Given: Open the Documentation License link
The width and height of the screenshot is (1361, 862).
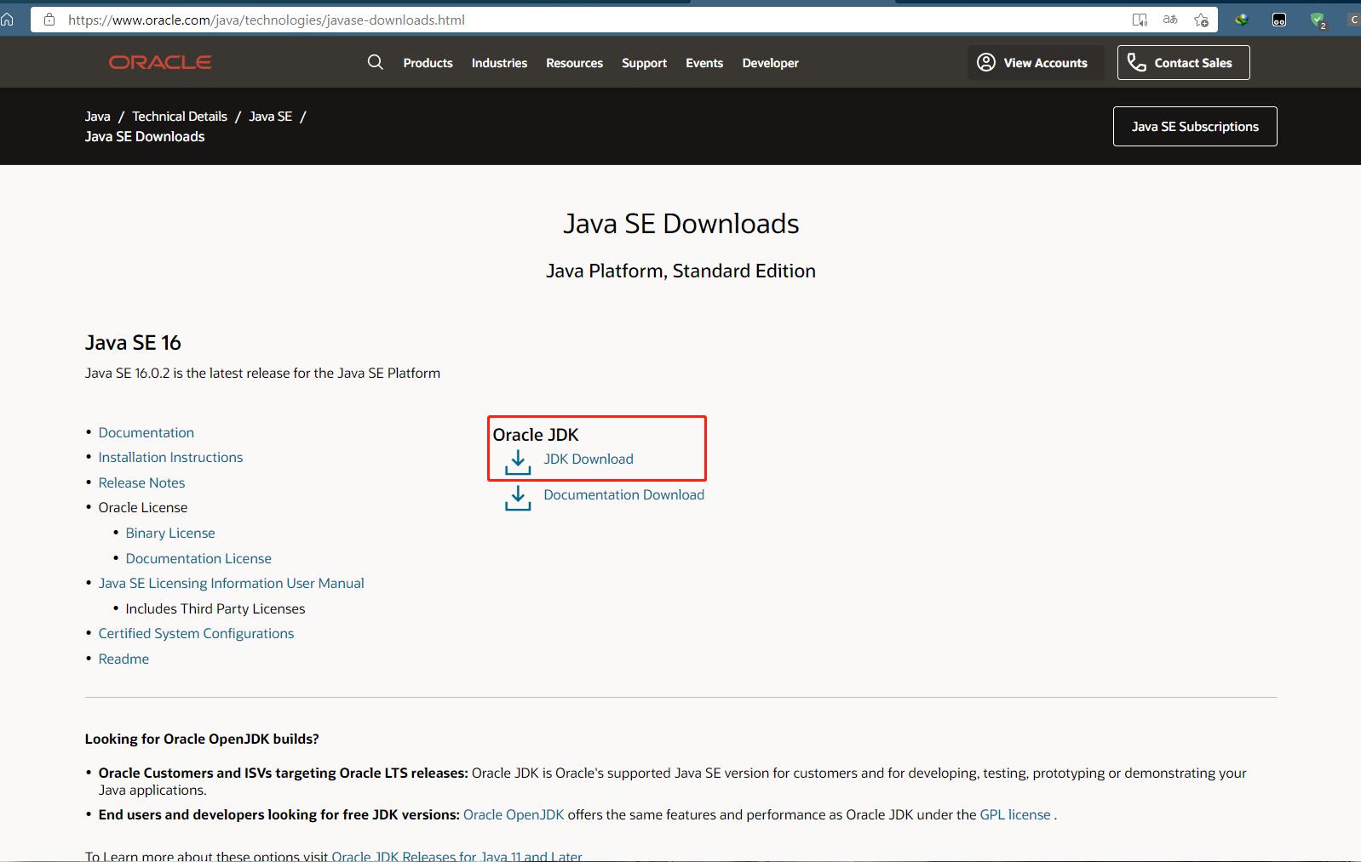Looking at the screenshot, I should [x=198, y=558].
